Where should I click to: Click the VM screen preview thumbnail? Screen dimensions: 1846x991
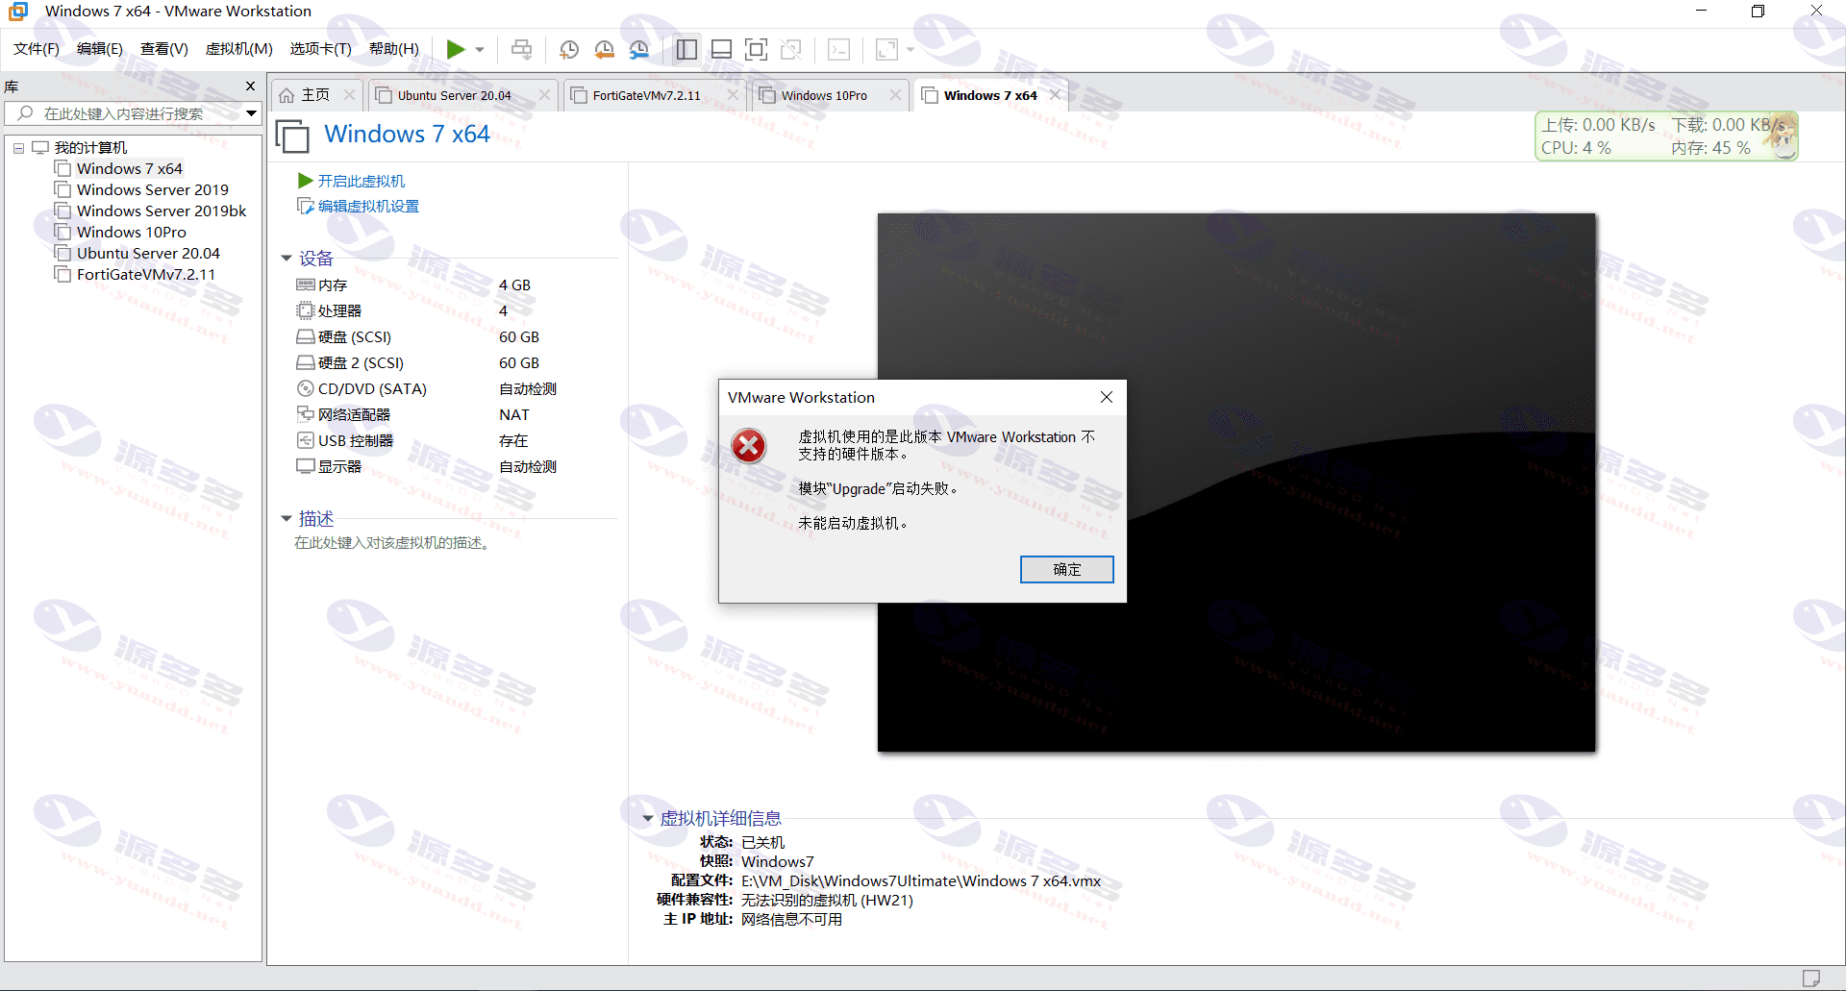pos(1236,483)
